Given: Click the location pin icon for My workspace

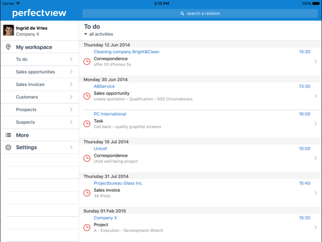Looking at the screenshot, I should click(8, 47).
